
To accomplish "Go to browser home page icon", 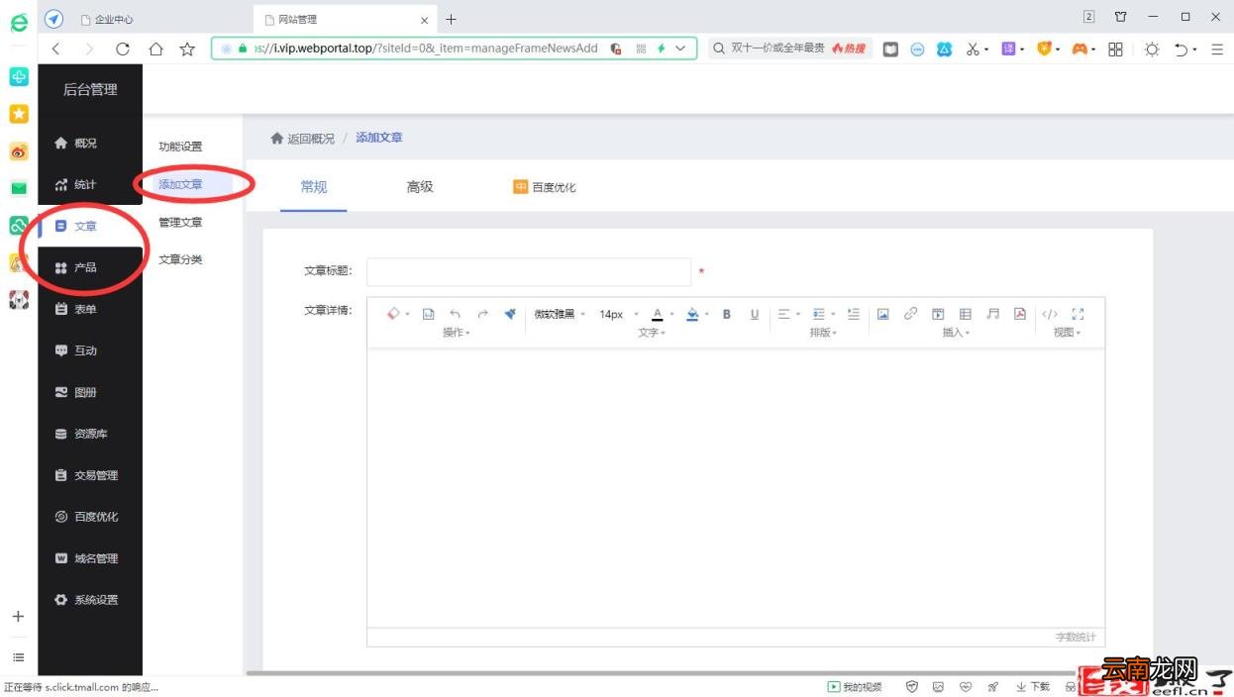I will tap(155, 49).
